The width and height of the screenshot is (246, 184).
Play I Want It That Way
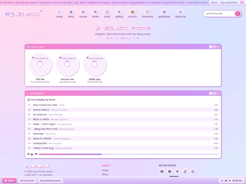(x=123, y=148)
